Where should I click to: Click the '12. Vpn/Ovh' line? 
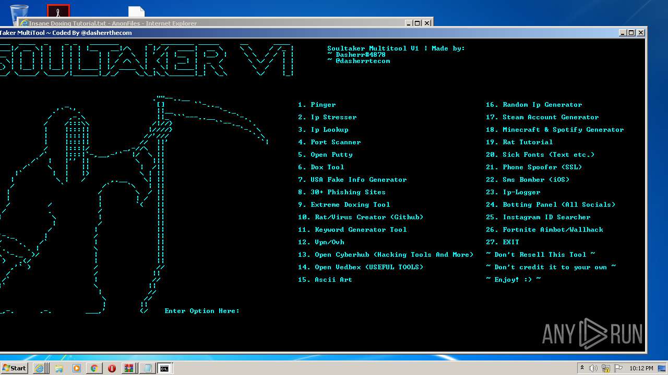321,242
